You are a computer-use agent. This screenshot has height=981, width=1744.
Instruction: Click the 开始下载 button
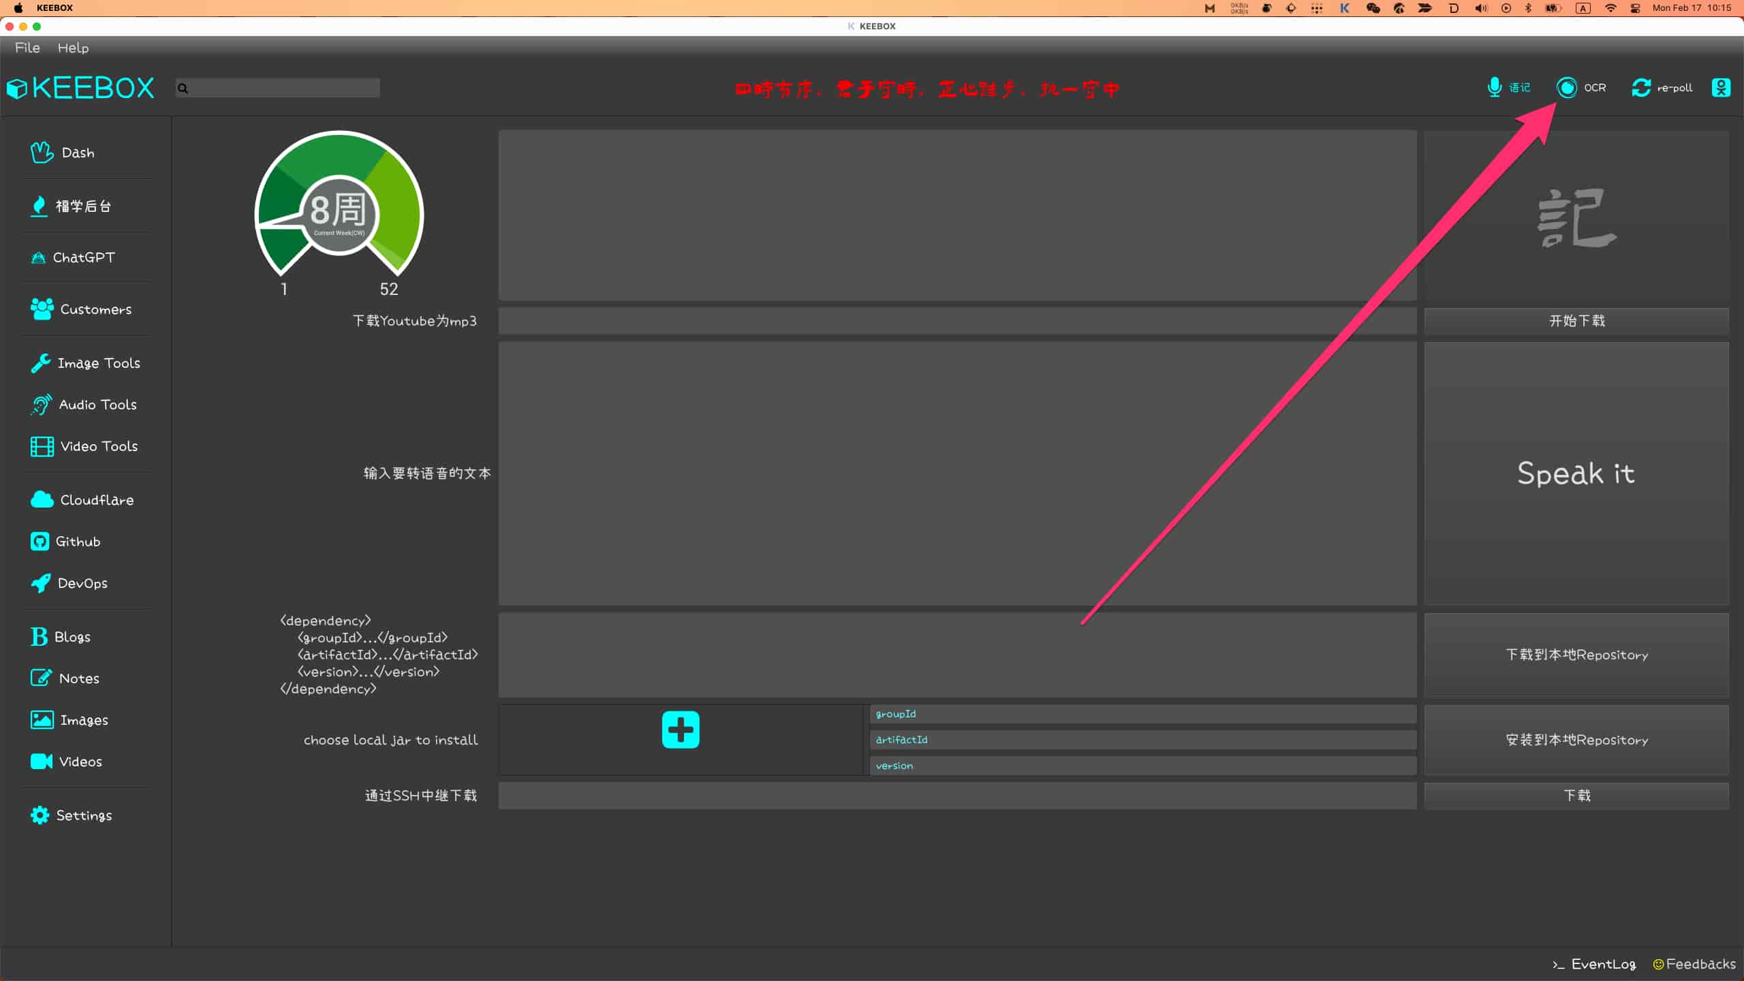click(1576, 321)
